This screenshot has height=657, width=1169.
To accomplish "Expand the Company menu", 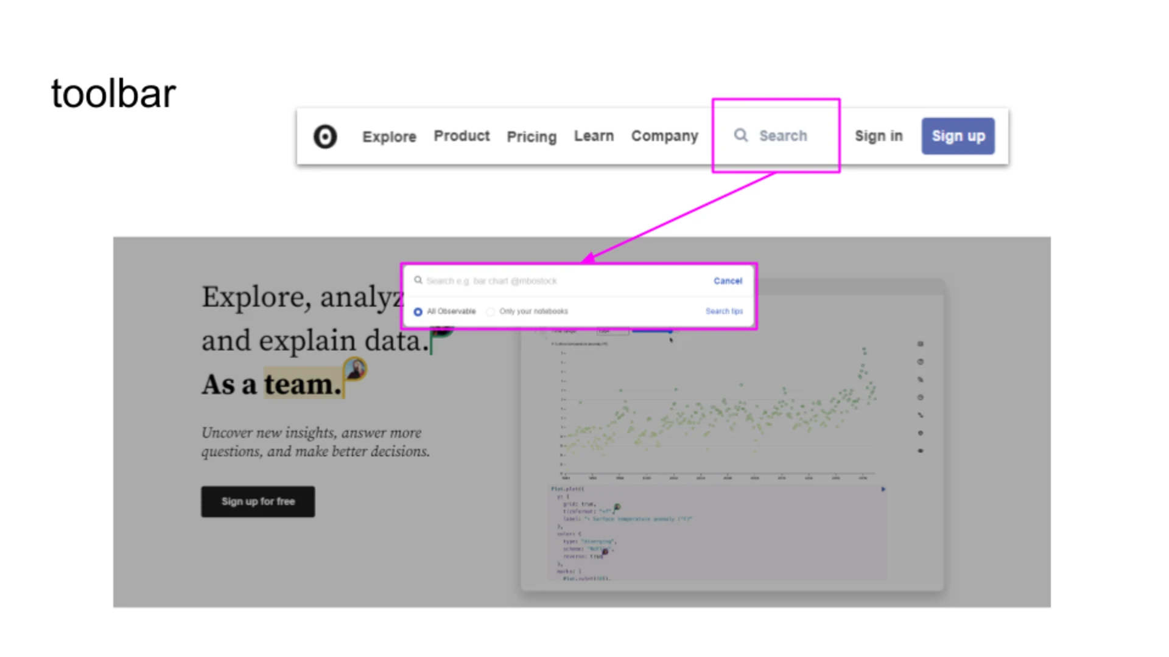I will 664,136.
